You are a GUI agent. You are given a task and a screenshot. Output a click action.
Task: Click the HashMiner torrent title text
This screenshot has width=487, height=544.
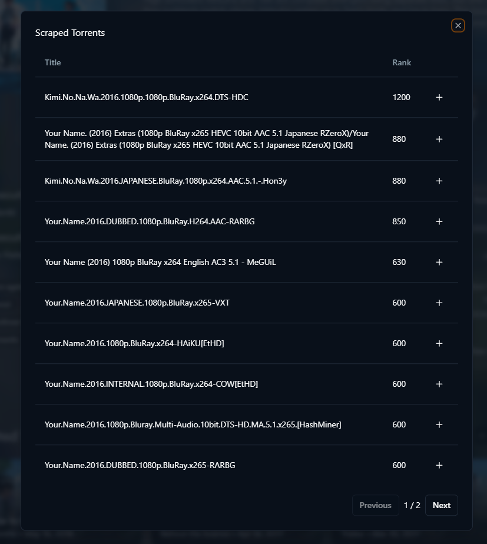point(193,424)
